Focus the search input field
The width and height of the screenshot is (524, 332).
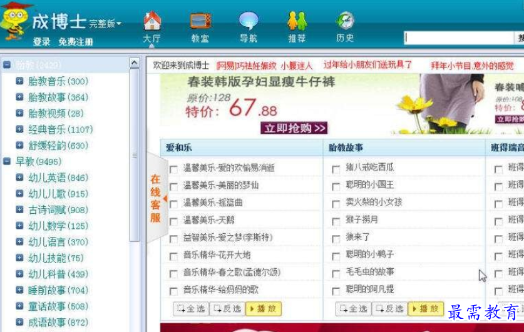tap(458, 38)
